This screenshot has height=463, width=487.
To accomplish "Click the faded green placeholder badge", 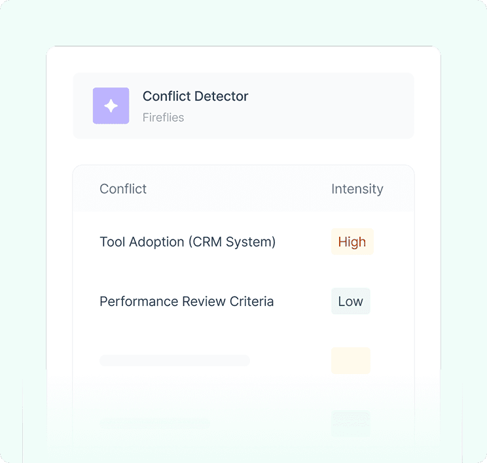I will point(351,424).
